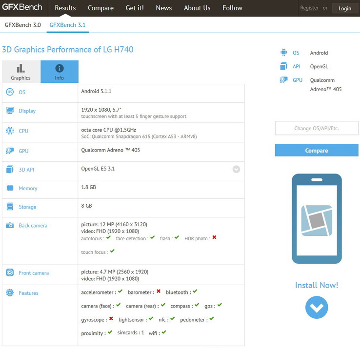Click the Storage label
The image size is (360, 348).
[x=27, y=207]
